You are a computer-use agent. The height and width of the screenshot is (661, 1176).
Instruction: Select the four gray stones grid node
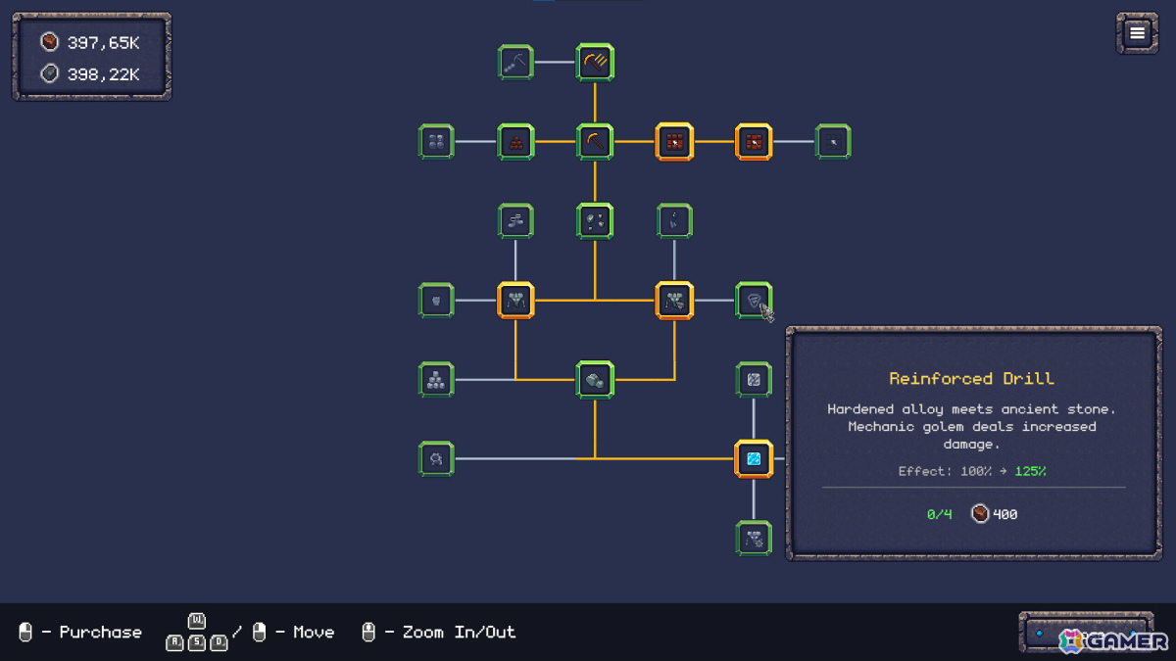click(436, 142)
